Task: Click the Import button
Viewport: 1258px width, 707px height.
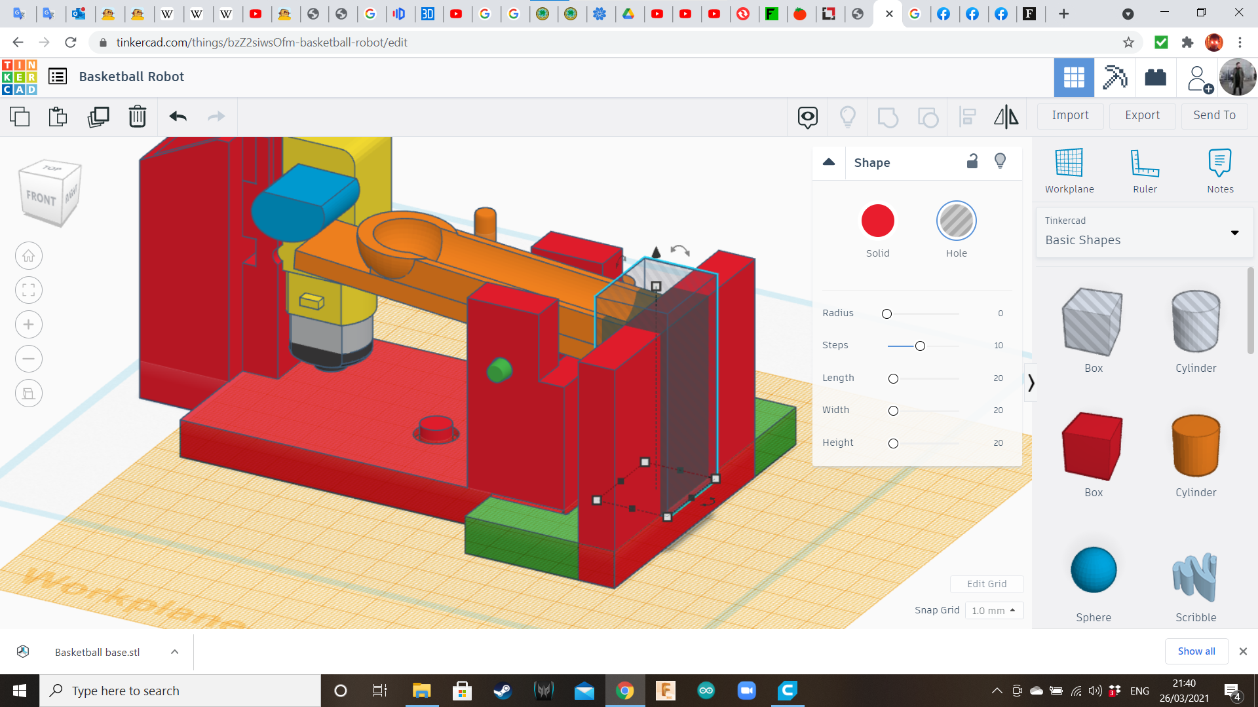Action: click(x=1070, y=115)
